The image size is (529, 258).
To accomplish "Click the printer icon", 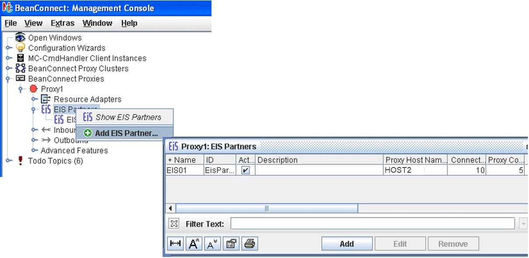I will pos(249,244).
